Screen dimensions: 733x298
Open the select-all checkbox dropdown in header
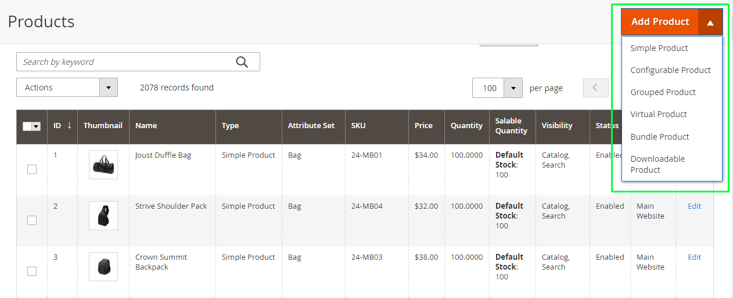click(x=36, y=126)
